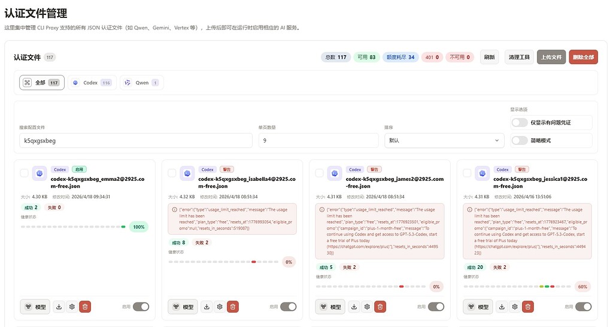The width and height of the screenshot is (613, 327).
Task: Delete the james2 auth file
Action: click(380, 307)
